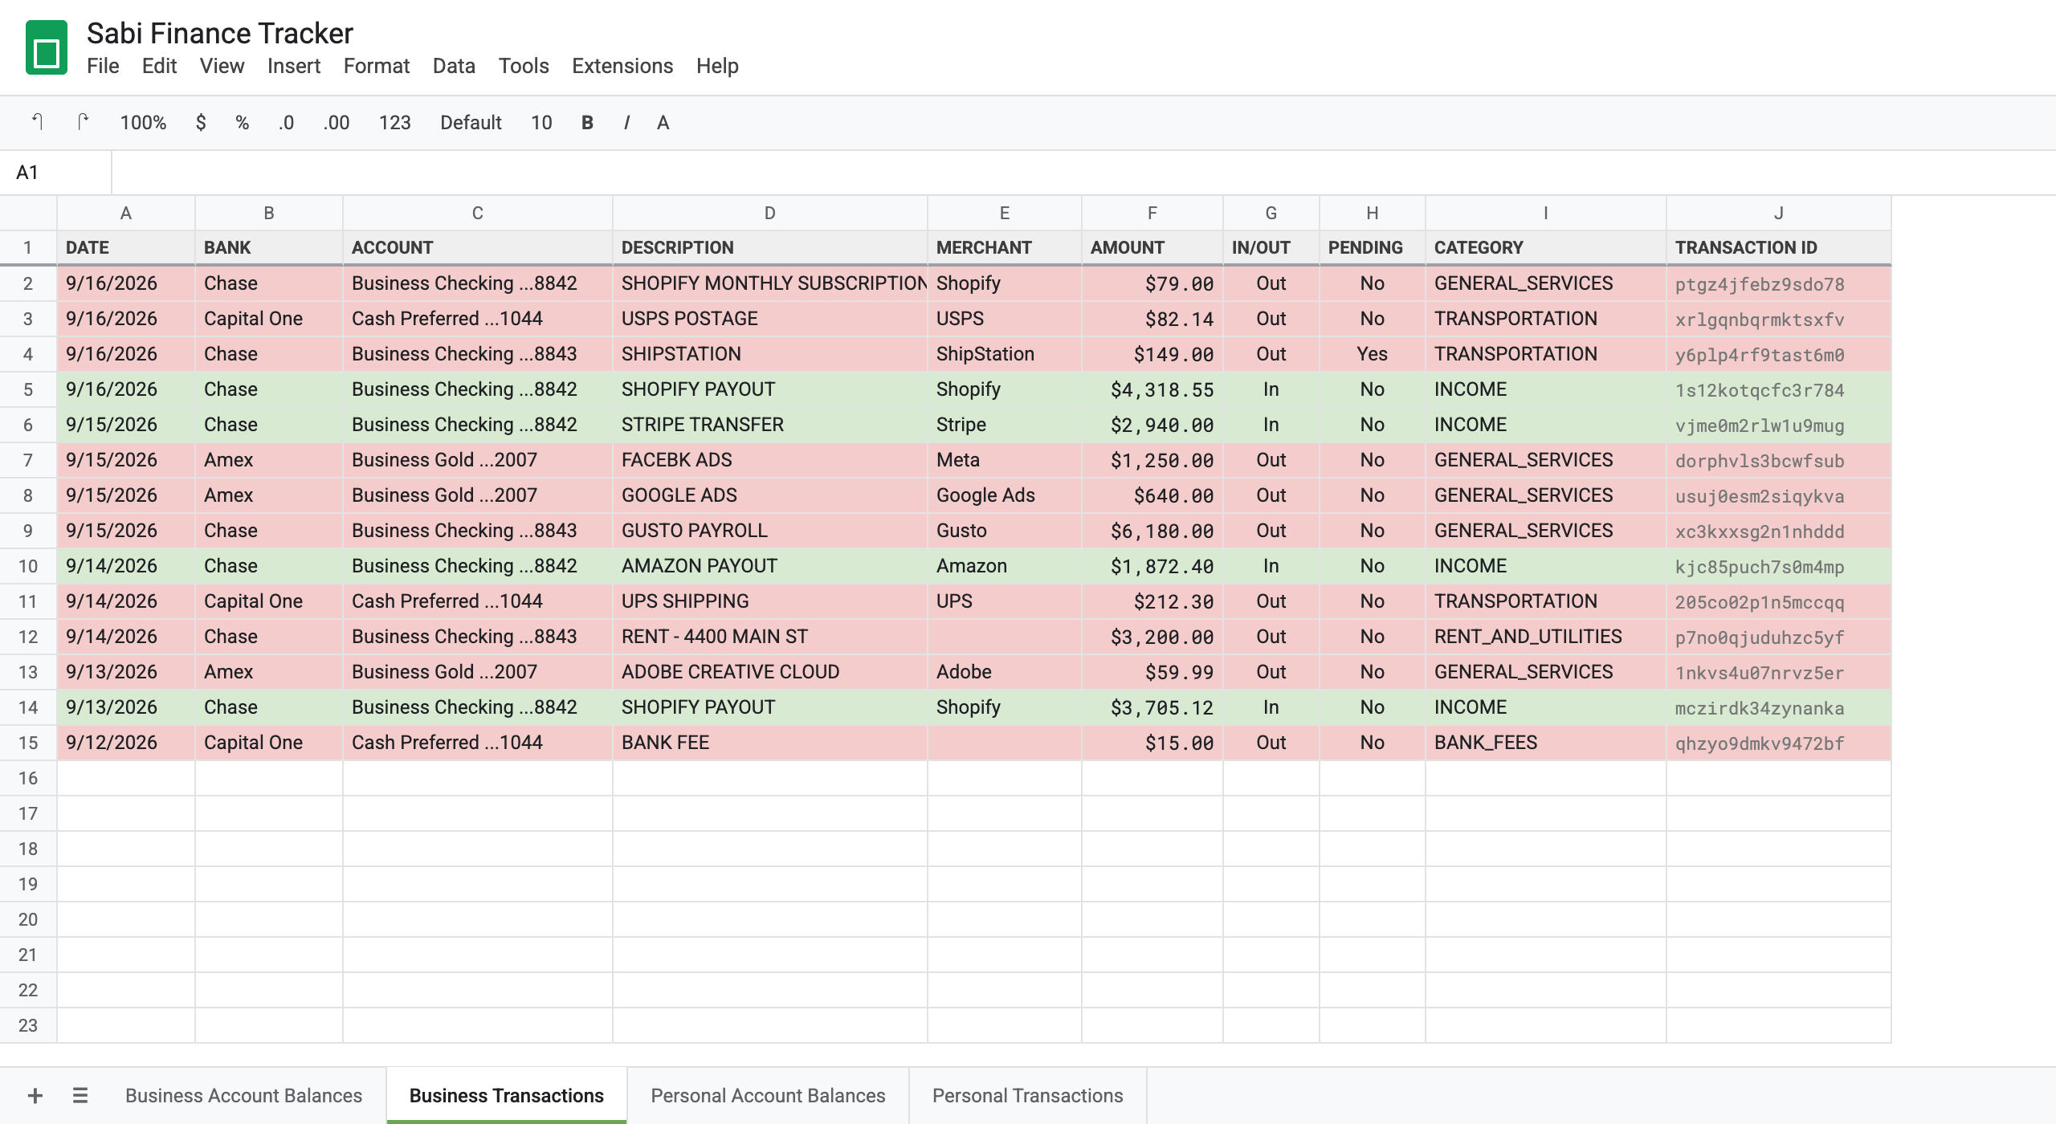Open text color with A icon
This screenshot has height=1124, width=2056.
point(663,122)
